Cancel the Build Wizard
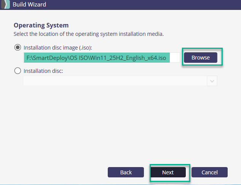The width and height of the screenshot is (241, 185). coord(209,172)
